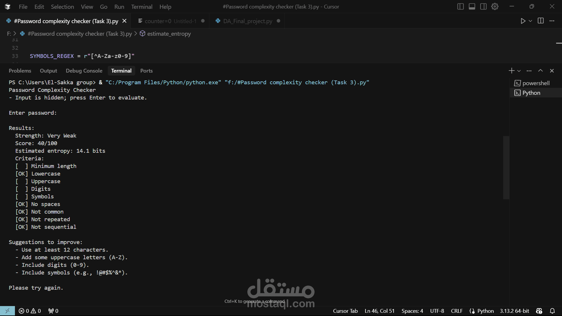This screenshot has width=562, height=316.
Task: Open Copilot status icon in status bar
Action: (539, 311)
